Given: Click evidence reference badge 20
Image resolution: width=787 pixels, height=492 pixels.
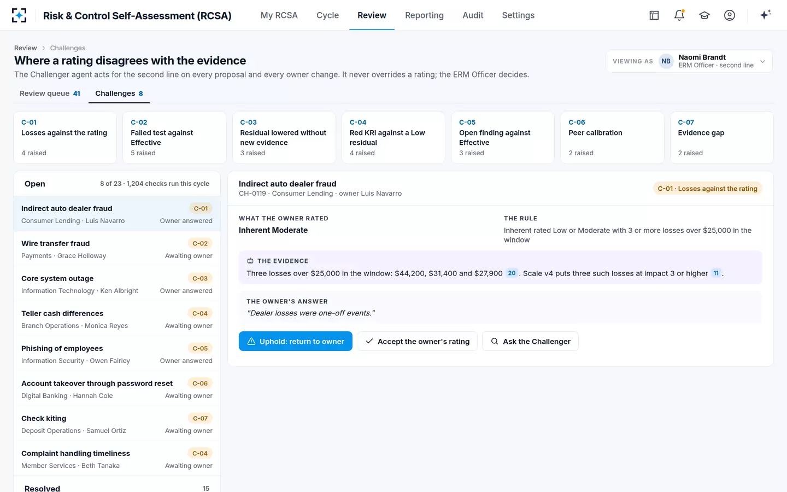Looking at the screenshot, I should point(512,273).
